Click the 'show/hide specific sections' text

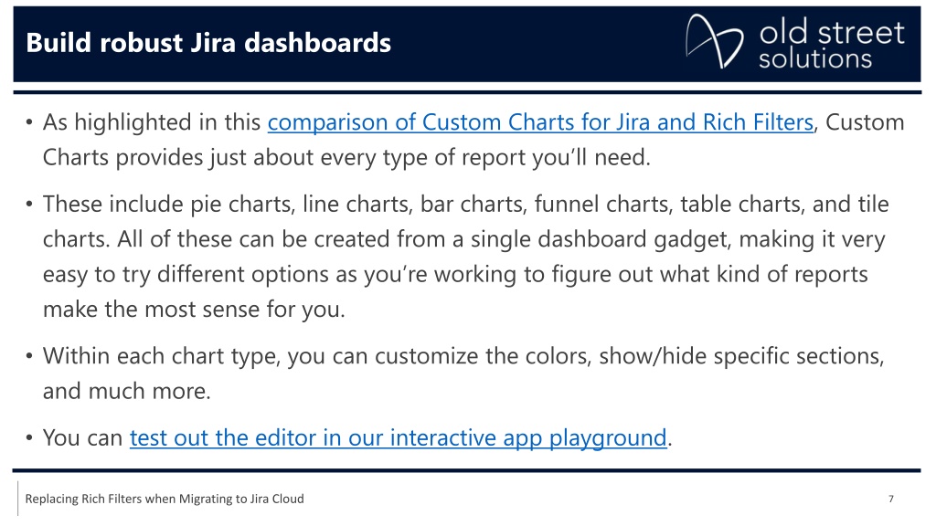740,356
